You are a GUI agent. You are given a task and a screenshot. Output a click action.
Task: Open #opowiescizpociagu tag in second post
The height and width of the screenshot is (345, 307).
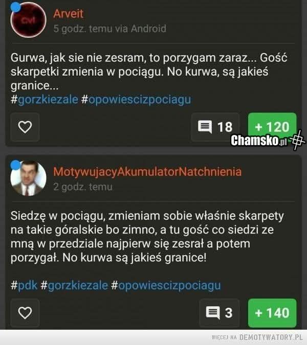[166, 285]
